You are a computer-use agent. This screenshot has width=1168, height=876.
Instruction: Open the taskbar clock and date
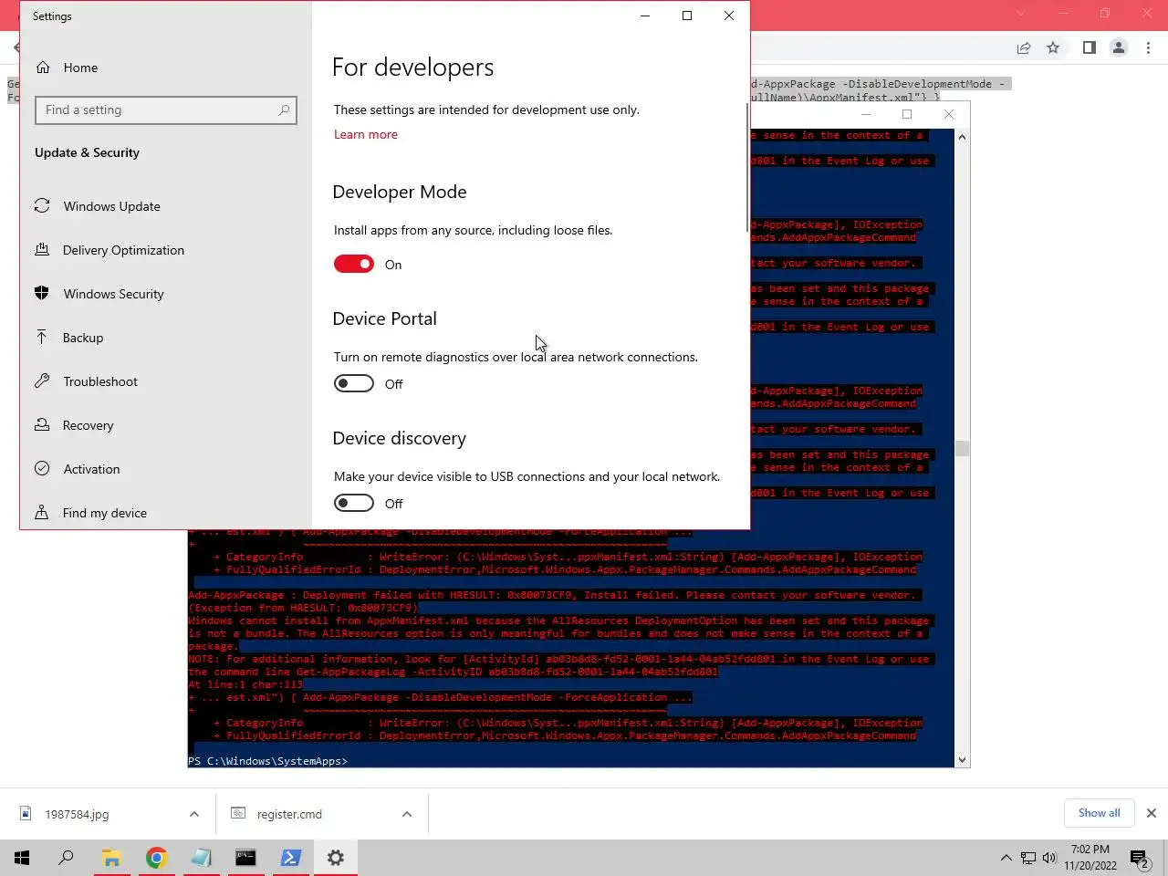click(x=1090, y=858)
